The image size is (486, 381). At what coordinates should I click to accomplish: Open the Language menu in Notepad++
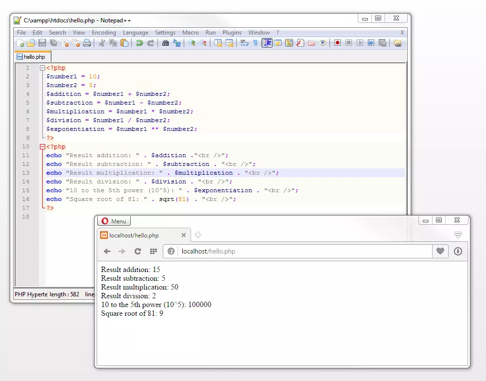(136, 33)
